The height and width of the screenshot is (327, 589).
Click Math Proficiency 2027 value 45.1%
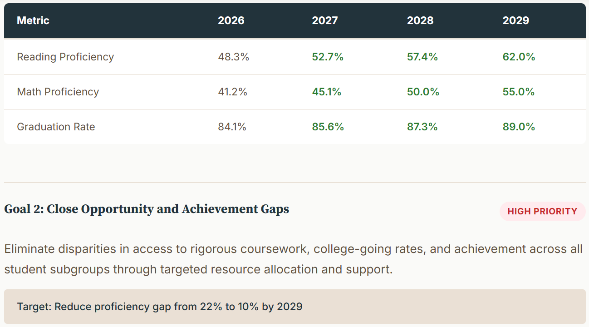click(x=326, y=92)
